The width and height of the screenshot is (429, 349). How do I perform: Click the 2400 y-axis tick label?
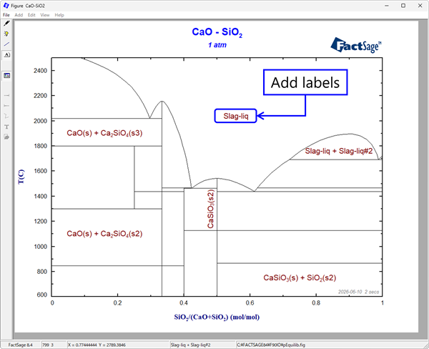click(x=40, y=71)
